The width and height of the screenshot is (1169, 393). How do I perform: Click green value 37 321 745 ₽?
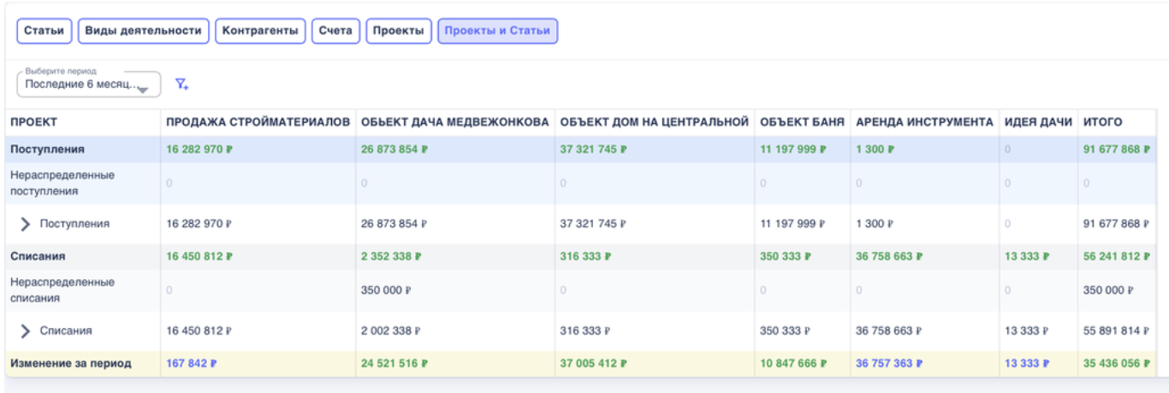593,149
